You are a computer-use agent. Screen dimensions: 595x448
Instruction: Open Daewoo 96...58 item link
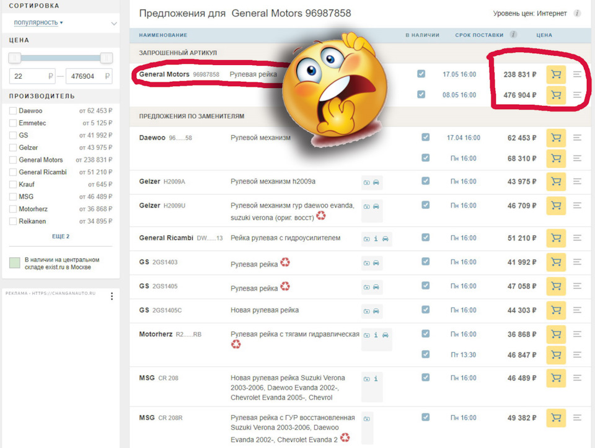pos(165,138)
